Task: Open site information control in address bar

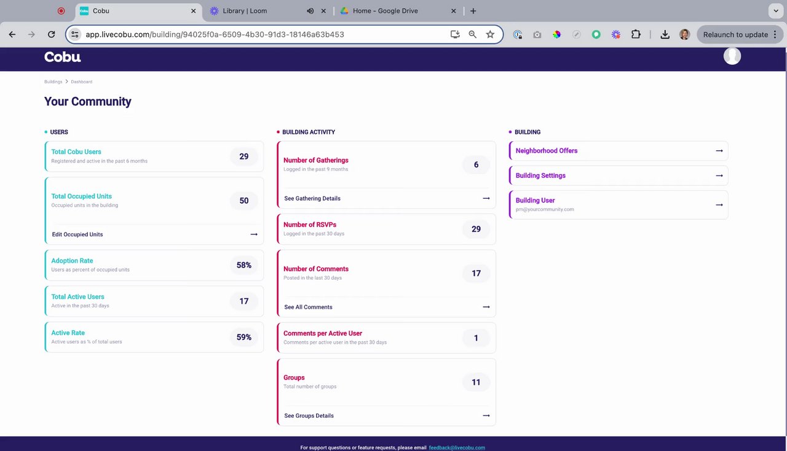Action: coord(75,35)
